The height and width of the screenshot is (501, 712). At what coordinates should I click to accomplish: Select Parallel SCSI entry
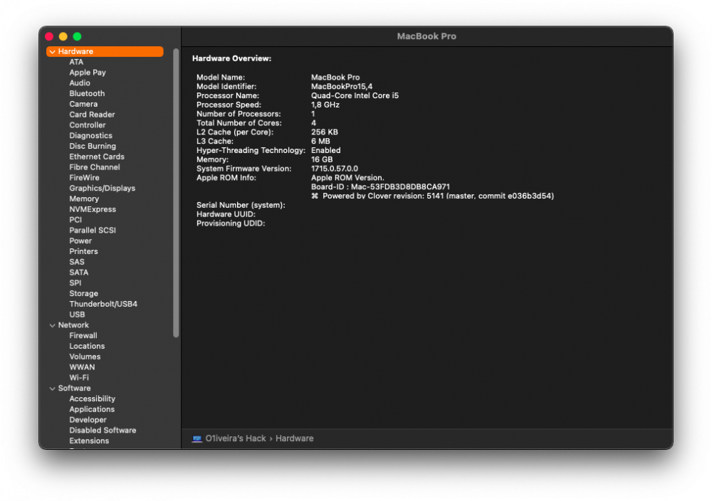(92, 230)
